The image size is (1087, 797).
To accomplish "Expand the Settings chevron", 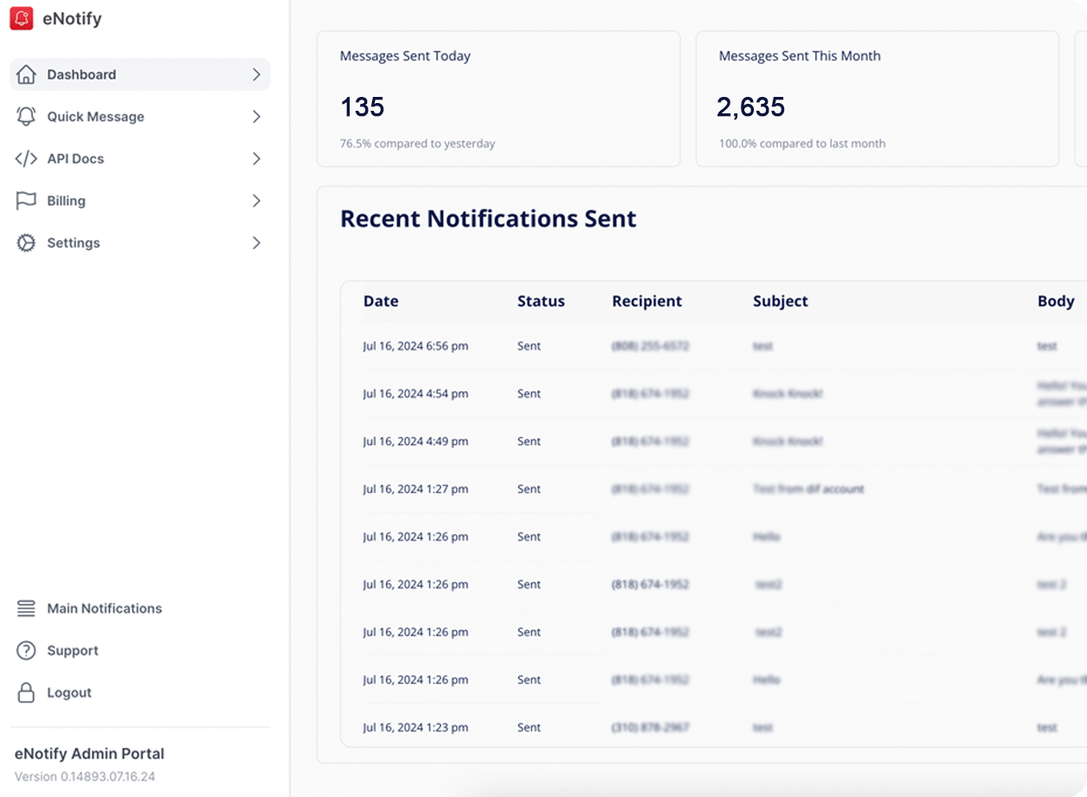I will [x=256, y=242].
